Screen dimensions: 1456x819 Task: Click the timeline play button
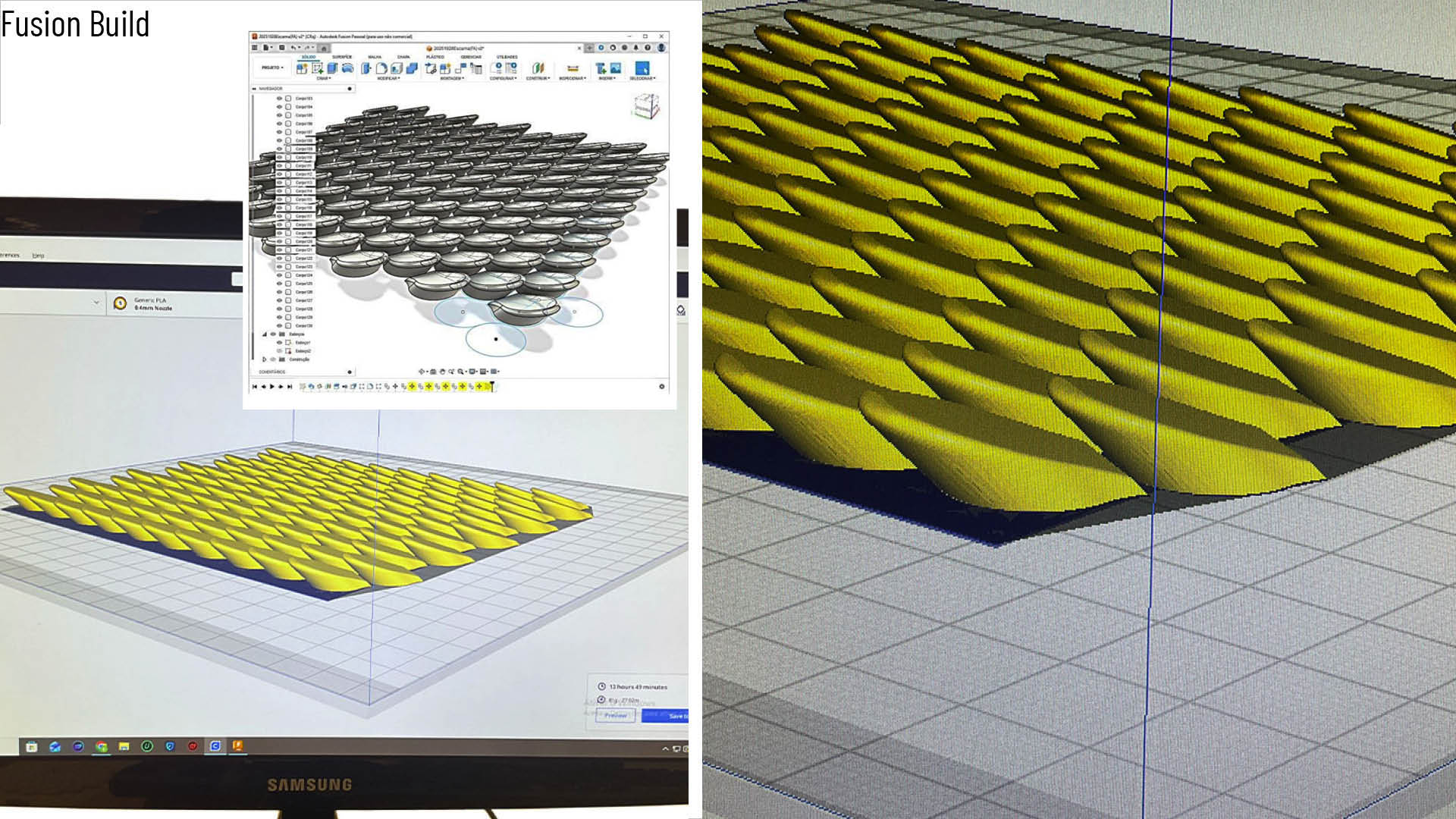pos(271,387)
